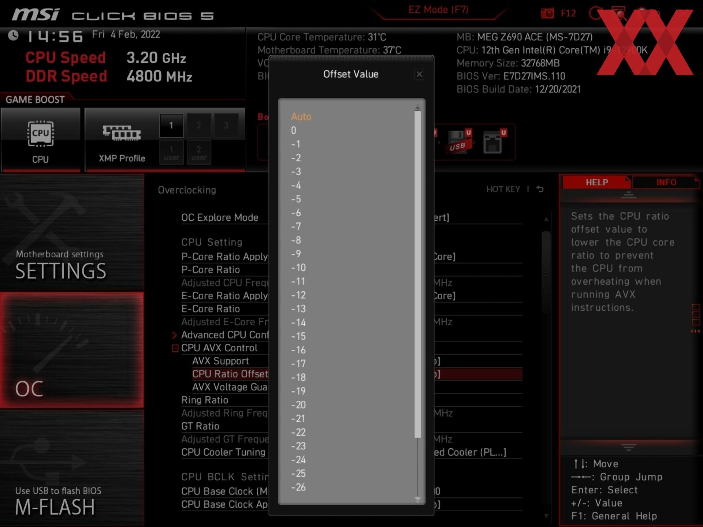Choose offset value -24

pyautogui.click(x=298, y=460)
